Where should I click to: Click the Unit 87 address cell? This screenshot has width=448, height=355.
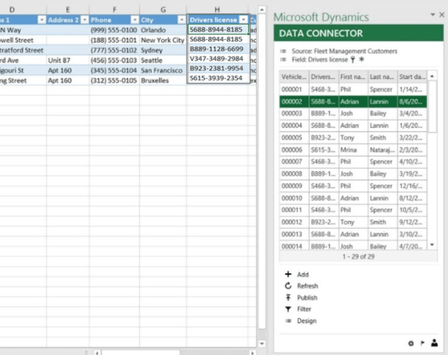point(68,61)
